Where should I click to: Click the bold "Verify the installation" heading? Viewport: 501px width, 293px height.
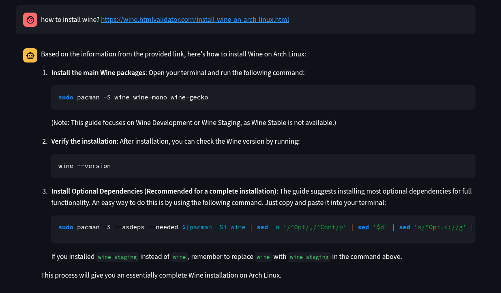pos(84,142)
